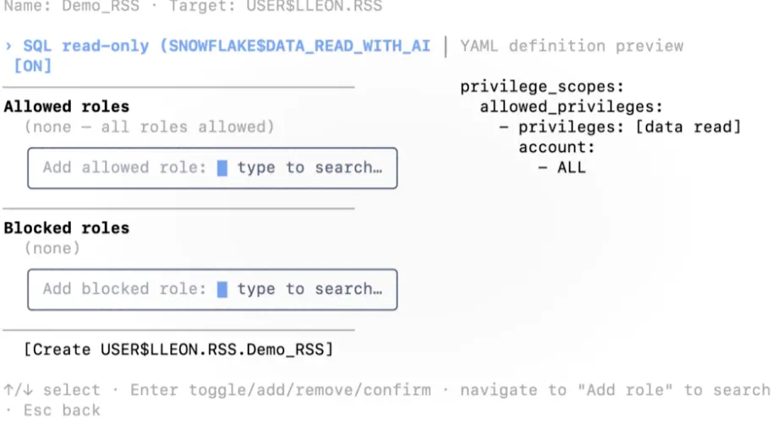Click the Allowed roles heading
The width and height of the screenshot is (784, 440).
pos(67,106)
